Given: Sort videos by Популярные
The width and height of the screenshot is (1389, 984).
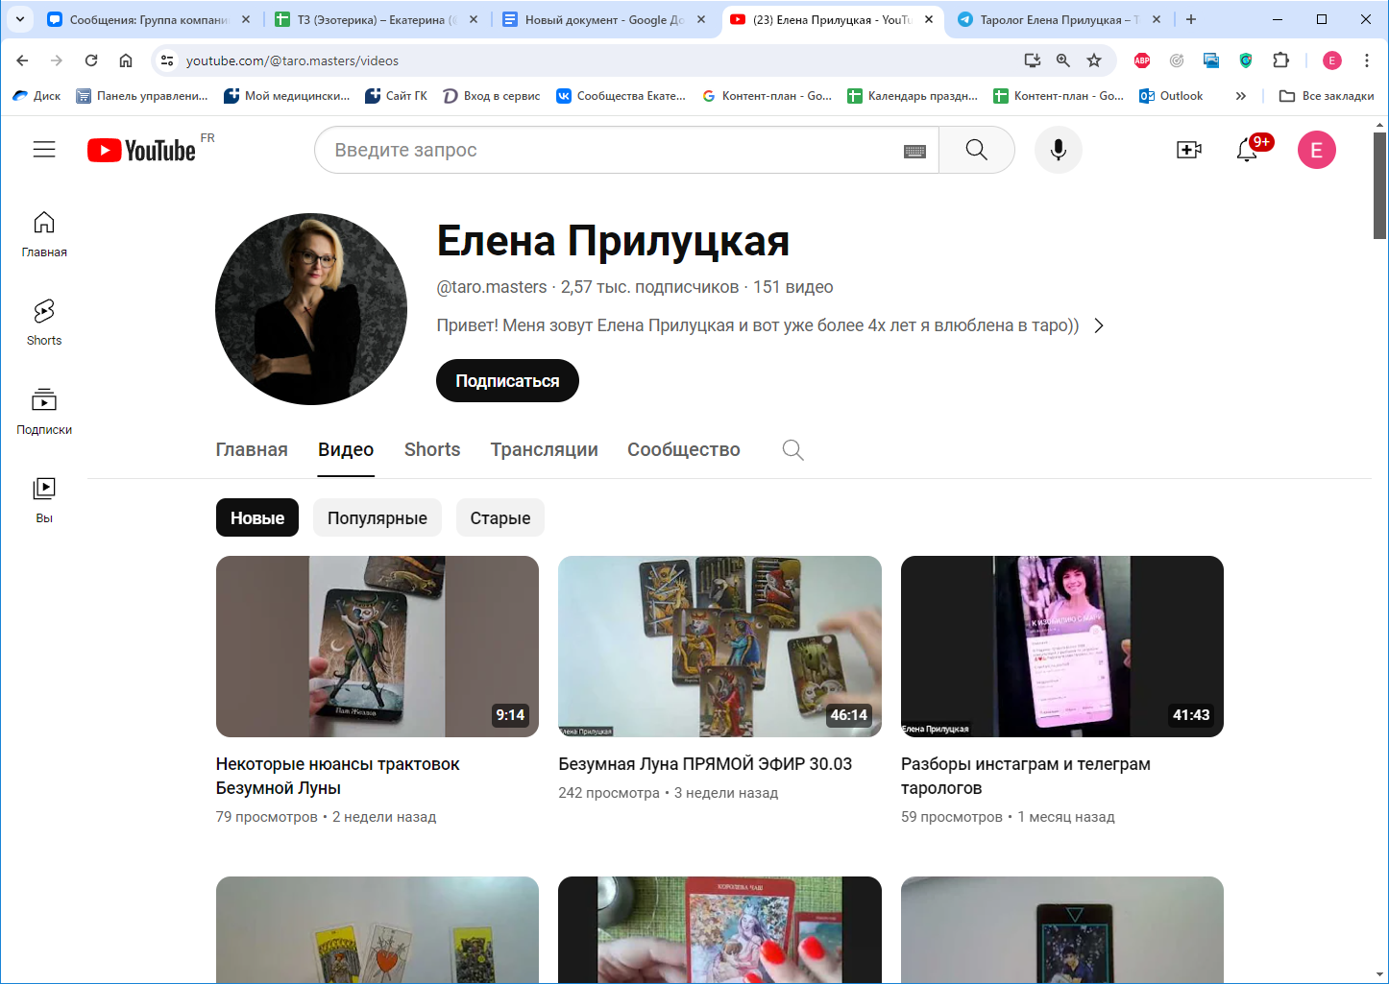Looking at the screenshot, I should [378, 517].
